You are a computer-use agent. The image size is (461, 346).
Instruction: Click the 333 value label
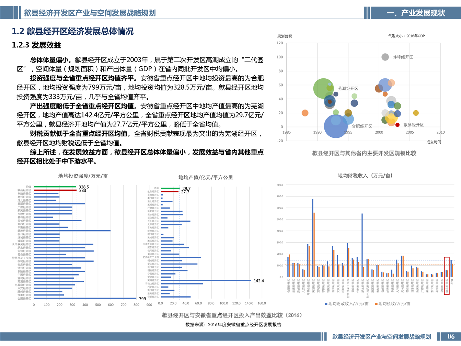83,190
